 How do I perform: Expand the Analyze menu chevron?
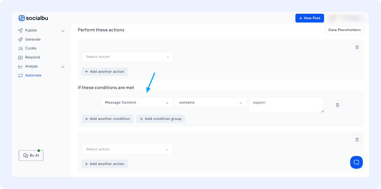pos(63,67)
